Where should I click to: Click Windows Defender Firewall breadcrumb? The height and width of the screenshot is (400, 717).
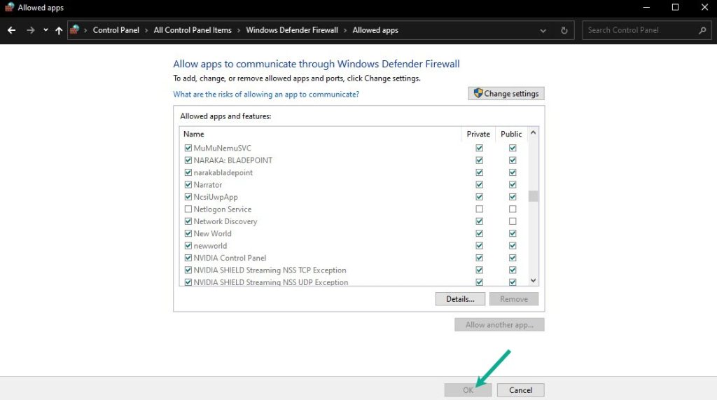pyautogui.click(x=292, y=30)
